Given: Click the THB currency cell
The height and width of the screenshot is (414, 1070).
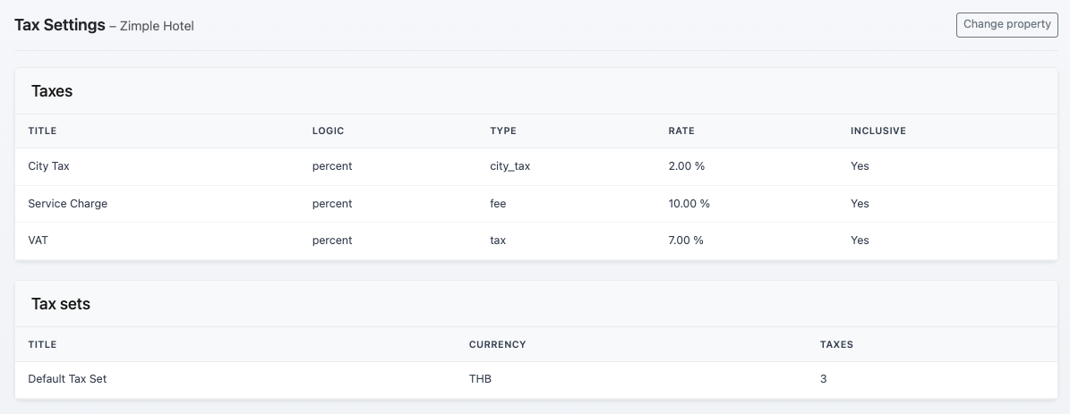Looking at the screenshot, I should [480, 379].
